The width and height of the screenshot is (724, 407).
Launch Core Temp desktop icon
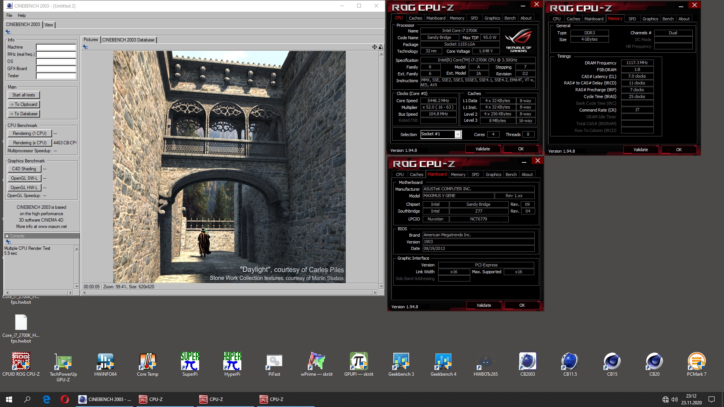click(x=148, y=364)
